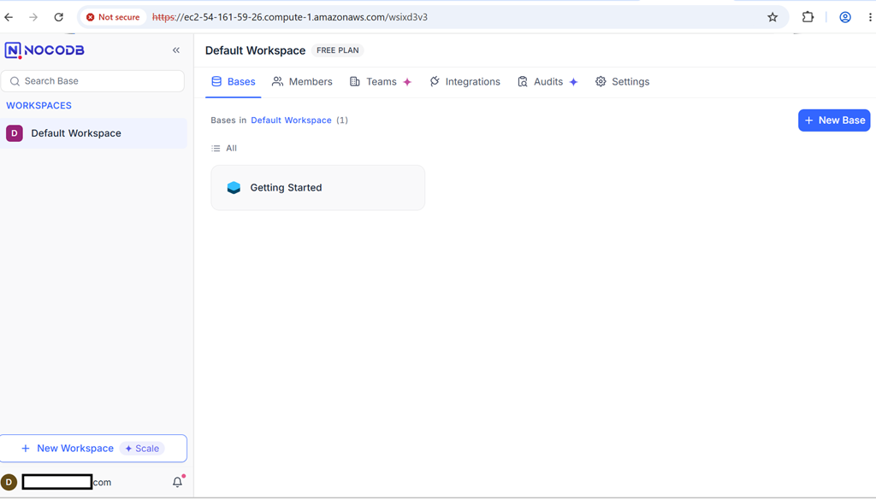Open the browser profile icon
876x499 pixels.
[x=845, y=17]
